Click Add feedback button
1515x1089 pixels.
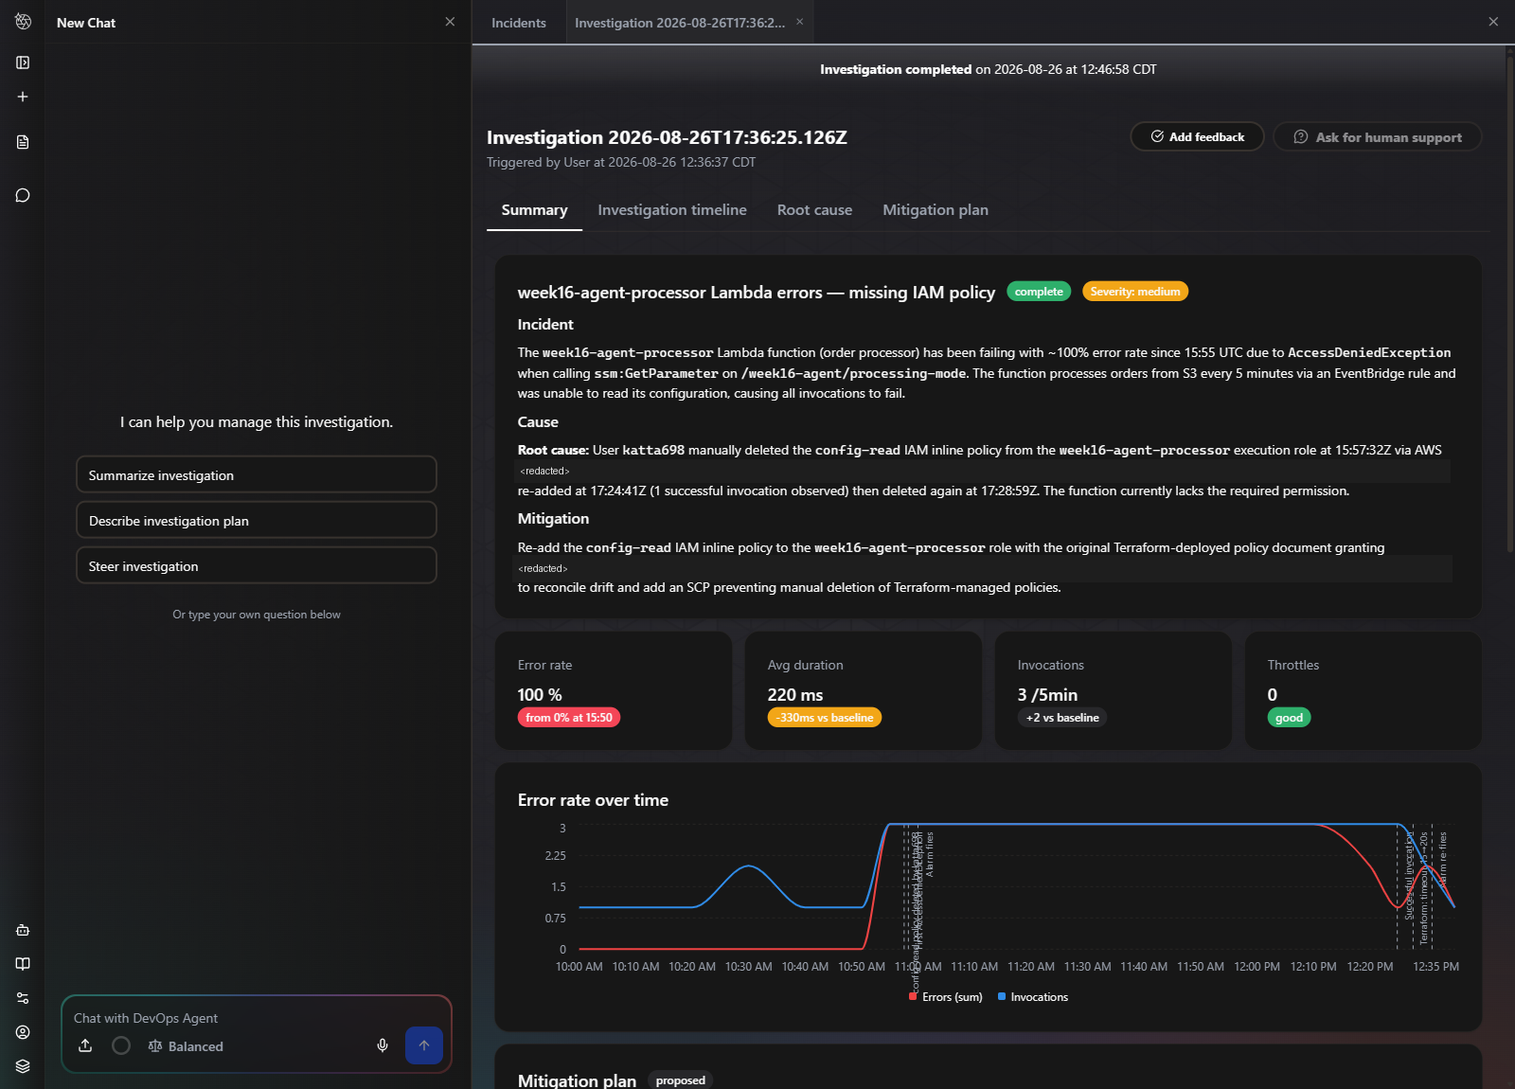point(1197,136)
